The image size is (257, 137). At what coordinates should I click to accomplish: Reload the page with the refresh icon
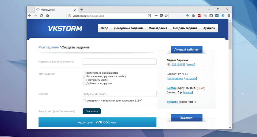tap(42, 16)
